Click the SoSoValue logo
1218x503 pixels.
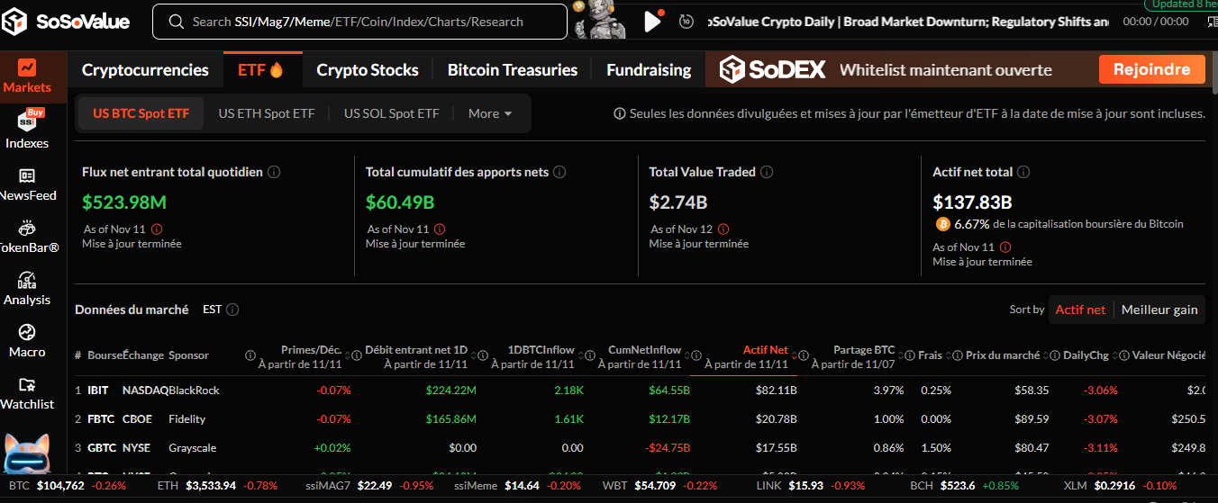pyautogui.click(x=66, y=22)
